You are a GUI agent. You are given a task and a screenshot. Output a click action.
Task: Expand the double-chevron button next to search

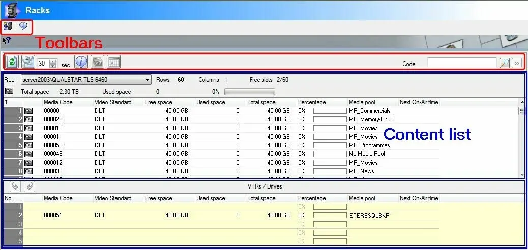point(517,63)
